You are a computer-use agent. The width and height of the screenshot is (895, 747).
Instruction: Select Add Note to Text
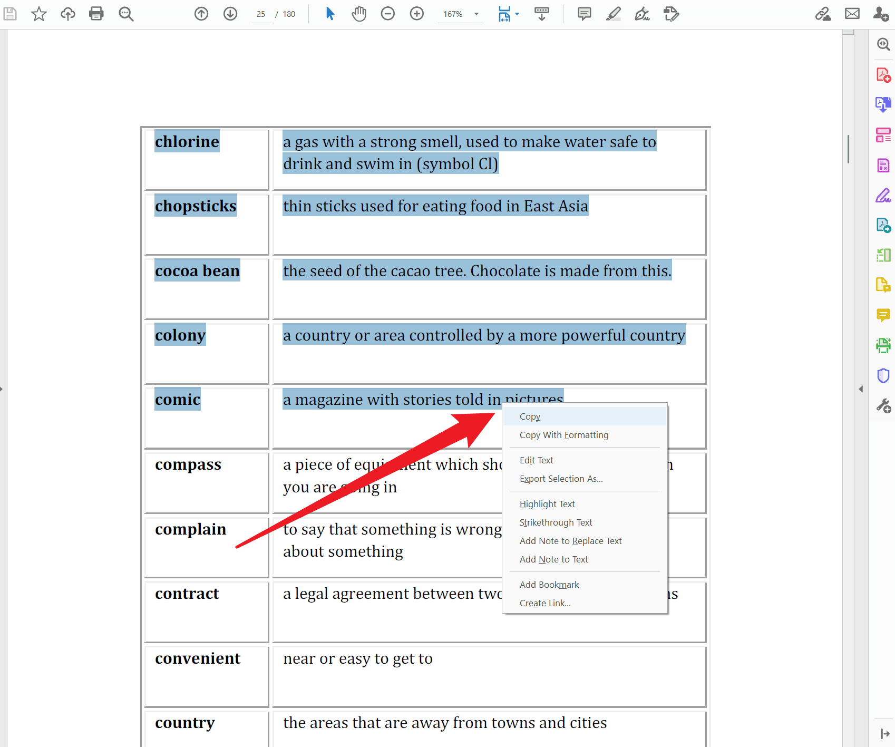pyautogui.click(x=585, y=559)
